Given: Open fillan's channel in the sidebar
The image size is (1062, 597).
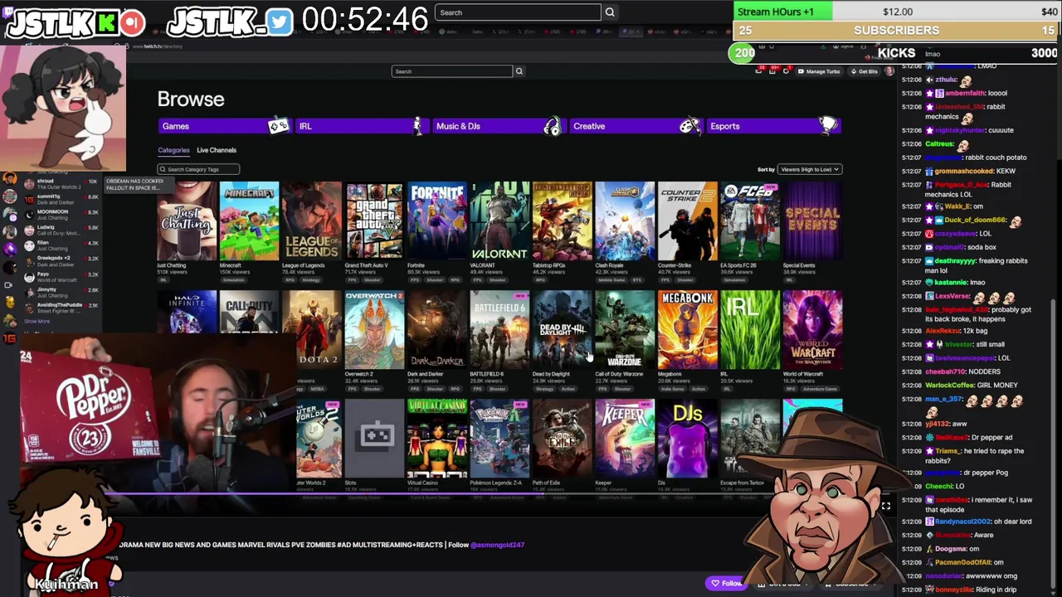Looking at the screenshot, I should [x=62, y=245].
